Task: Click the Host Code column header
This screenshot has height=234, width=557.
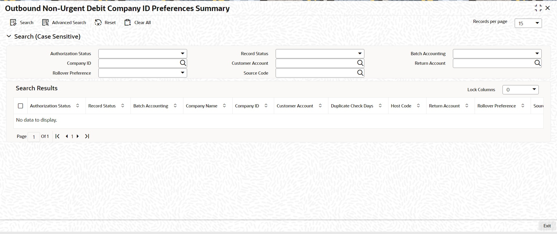Action: pos(401,106)
